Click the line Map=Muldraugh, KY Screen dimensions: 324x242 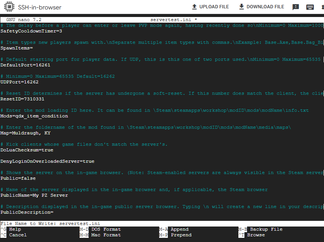[x=25, y=133]
